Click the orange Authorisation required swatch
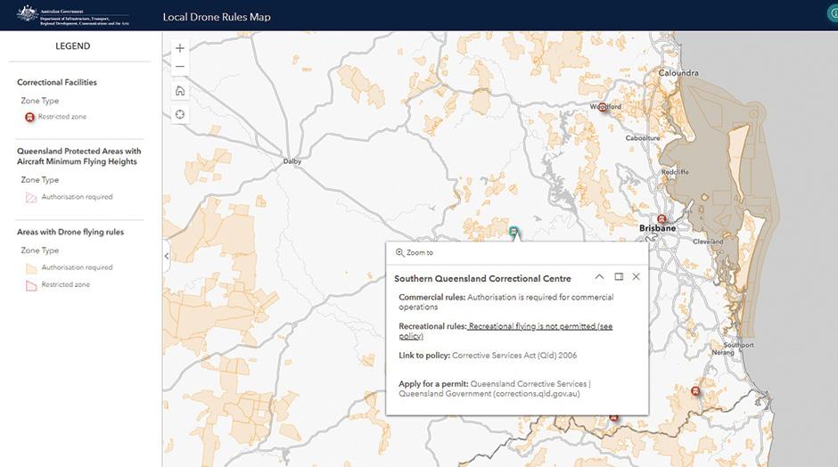Viewport: 838px width, 467px height. coord(31,267)
